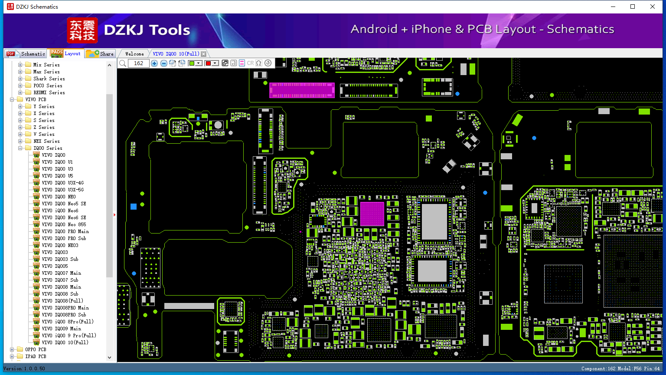Screen dimensions: 666x375
Task: Pick the green color swatch in toolbar
Action: coord(192,63)
